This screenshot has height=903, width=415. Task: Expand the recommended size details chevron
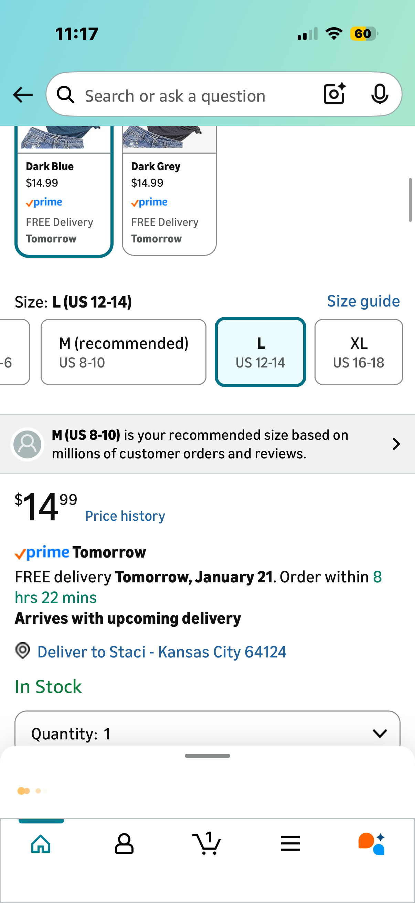tap(396, 444)
